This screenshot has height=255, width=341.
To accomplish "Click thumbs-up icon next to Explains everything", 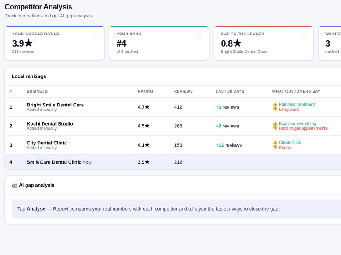I will click(275, 123).
